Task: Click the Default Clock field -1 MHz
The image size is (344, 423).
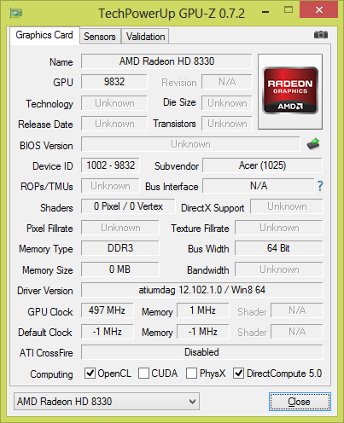Action: (x=107, y=332)
